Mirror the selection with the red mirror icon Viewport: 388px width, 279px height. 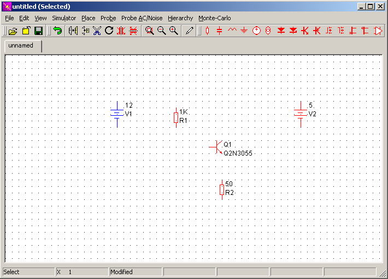click(x=121, y=31)
